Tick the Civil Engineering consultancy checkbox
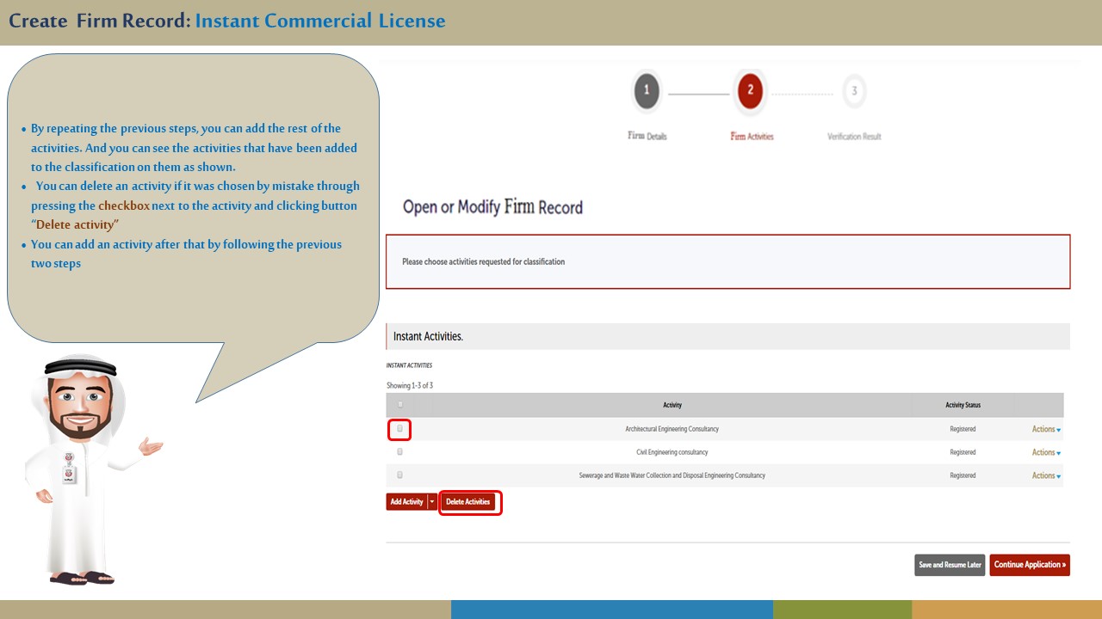Screen dimensions: 1102x619 point(399,451)
